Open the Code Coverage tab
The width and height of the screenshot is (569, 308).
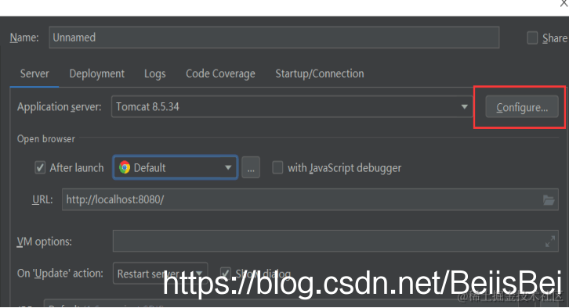tap(220, 73)
